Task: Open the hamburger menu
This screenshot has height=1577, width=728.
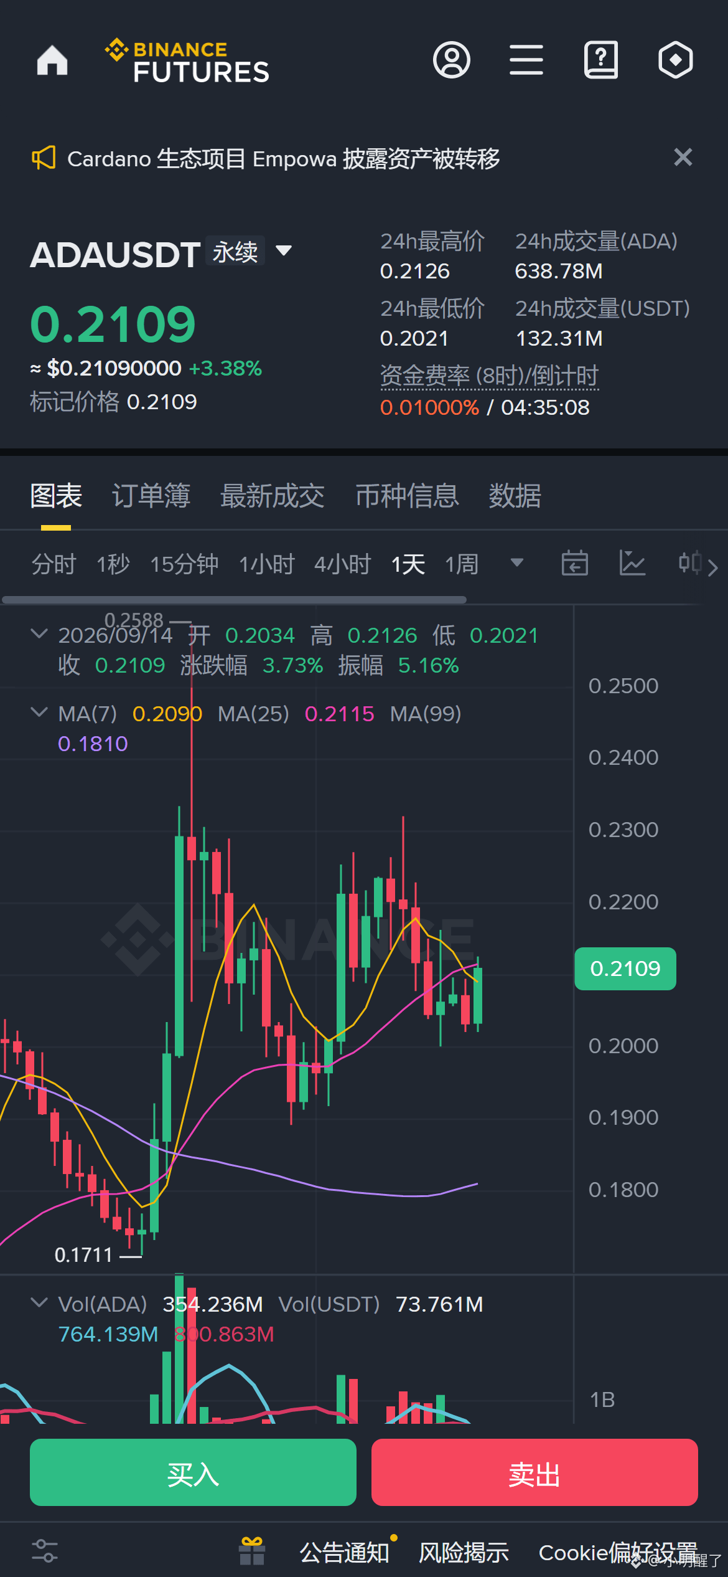Action: click(526, 60)
